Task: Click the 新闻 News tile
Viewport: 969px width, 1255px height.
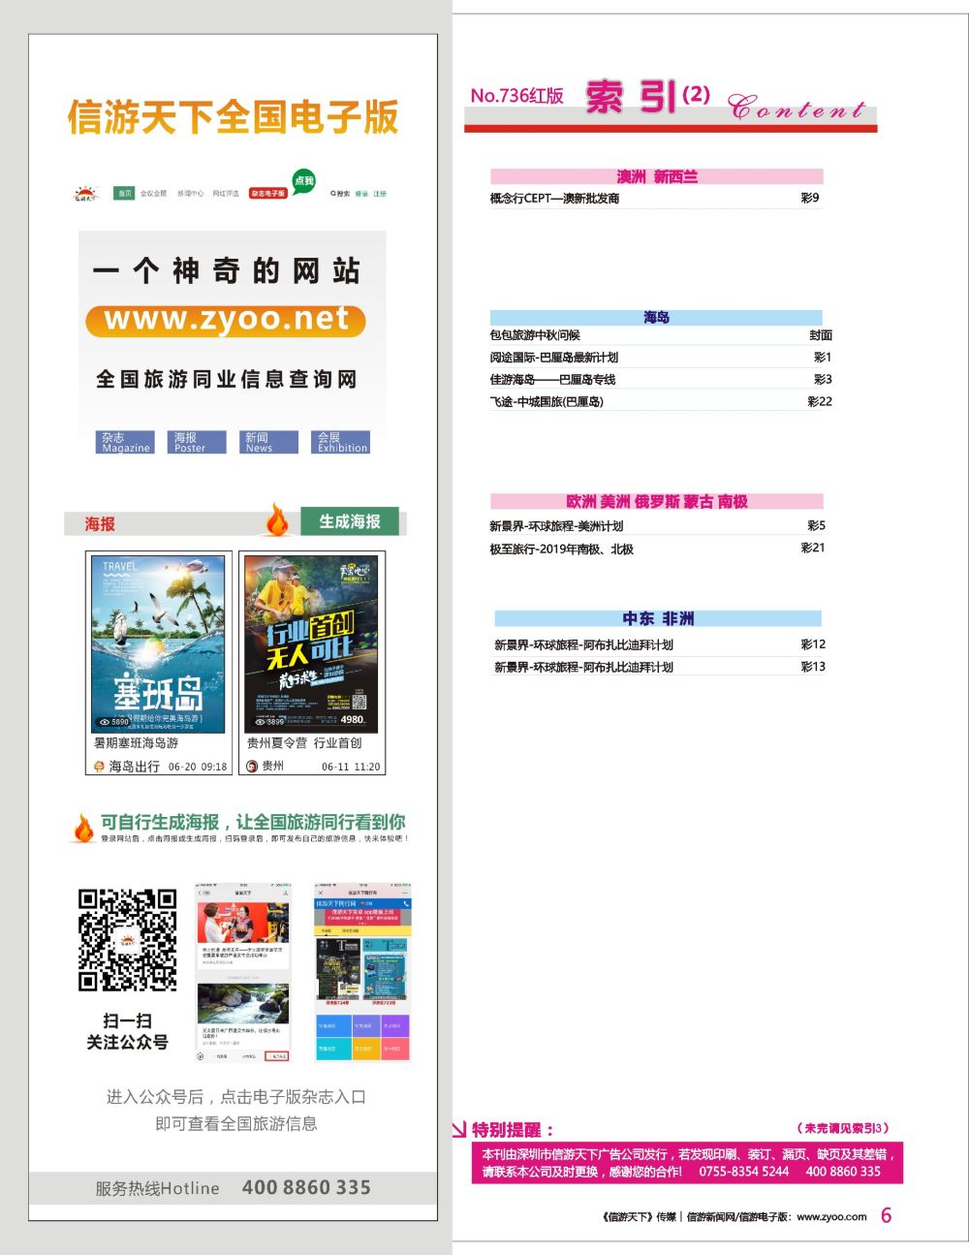Action: pyautogui.click(x=269, y=442)
